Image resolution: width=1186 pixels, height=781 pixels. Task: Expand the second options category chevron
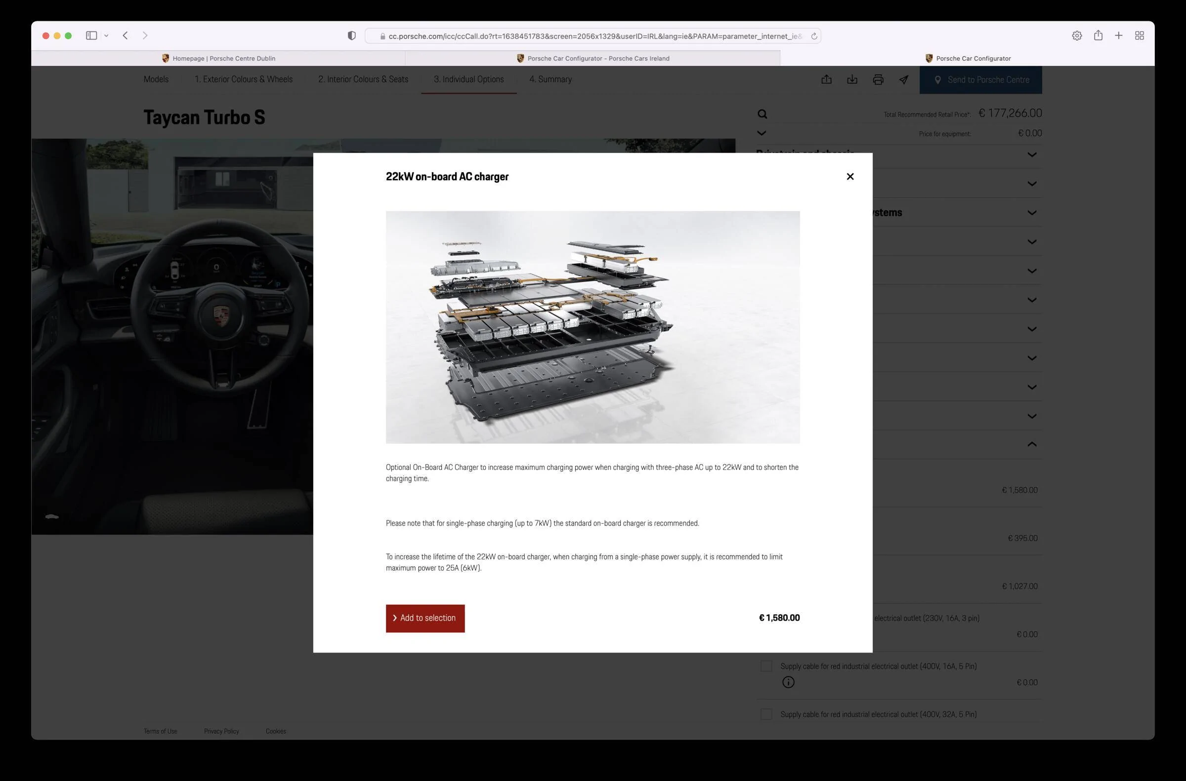[1032, 184]
